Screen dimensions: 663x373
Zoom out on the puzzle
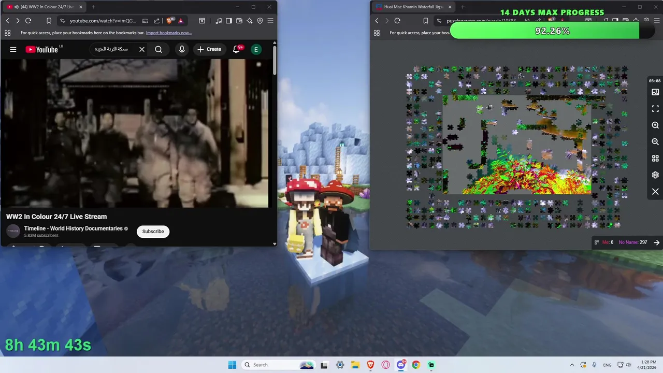click(655, 142)
